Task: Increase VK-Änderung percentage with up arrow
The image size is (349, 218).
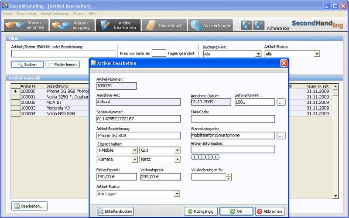Action: [x=229, y=175]
